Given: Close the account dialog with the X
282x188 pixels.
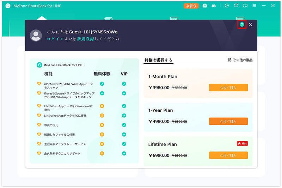Looking at the screenshot, I should [x=250, y=24].
